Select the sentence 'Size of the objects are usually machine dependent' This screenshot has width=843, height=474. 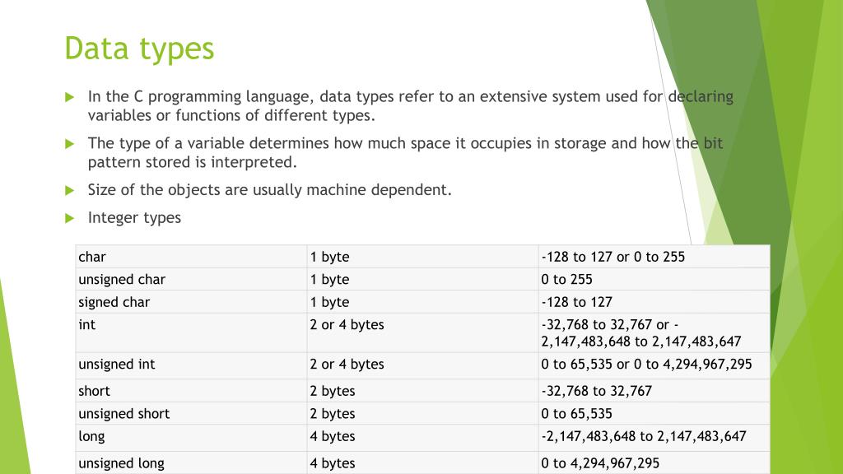(269, 190)
